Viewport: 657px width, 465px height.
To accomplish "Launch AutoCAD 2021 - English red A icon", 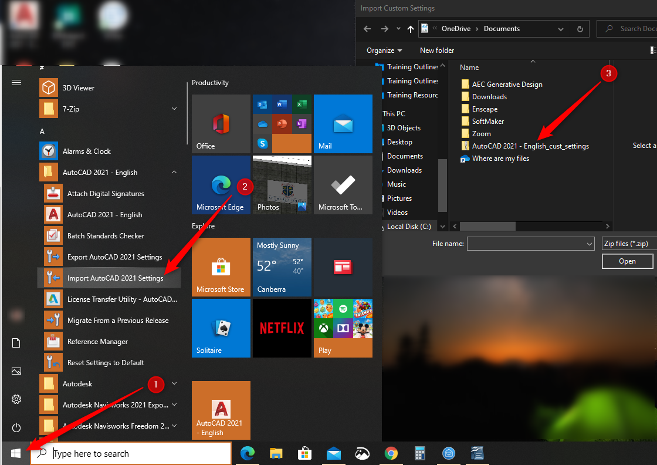I will [53, 215].
